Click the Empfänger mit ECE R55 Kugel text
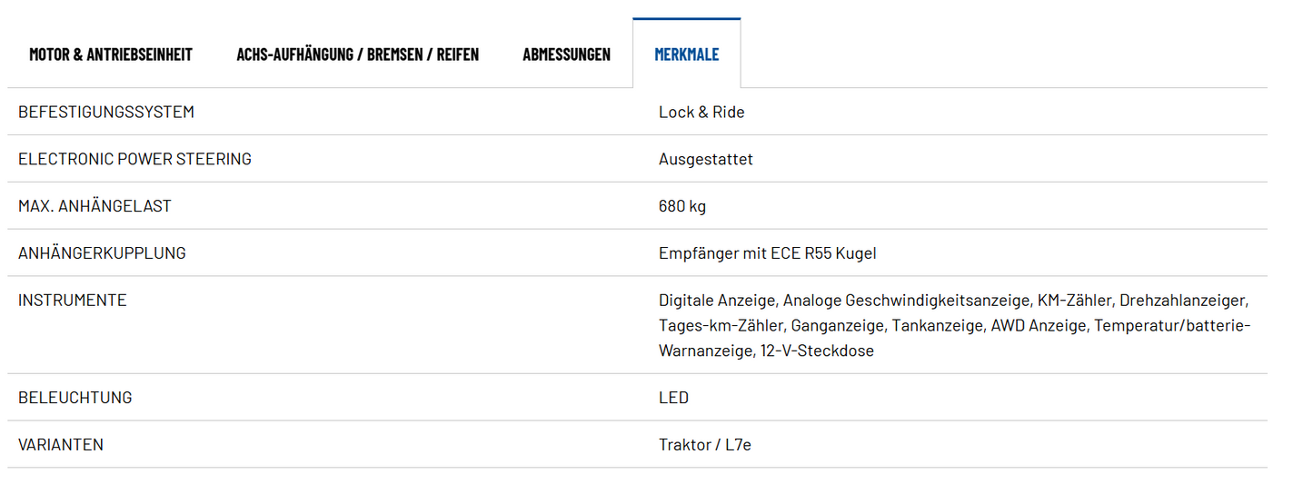1313x494 pixels. click(x=767, y=253)
